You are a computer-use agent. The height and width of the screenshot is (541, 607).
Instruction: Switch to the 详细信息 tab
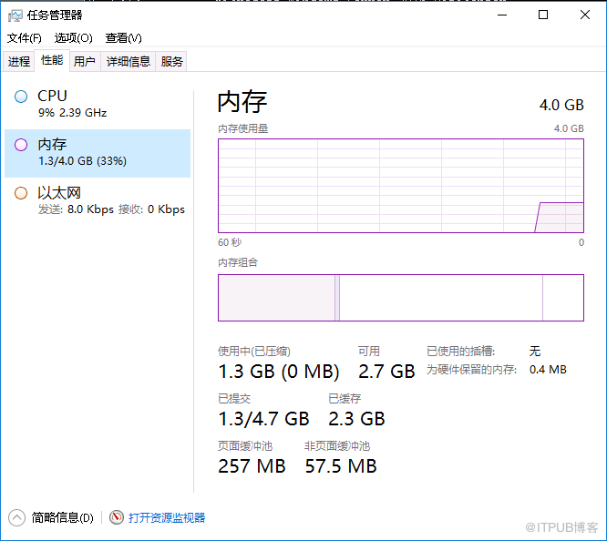click(128, 62)
